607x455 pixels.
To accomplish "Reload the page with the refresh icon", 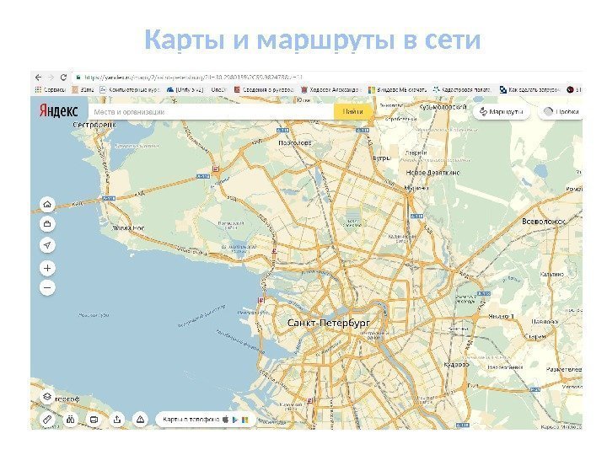I will coord(63,78).
